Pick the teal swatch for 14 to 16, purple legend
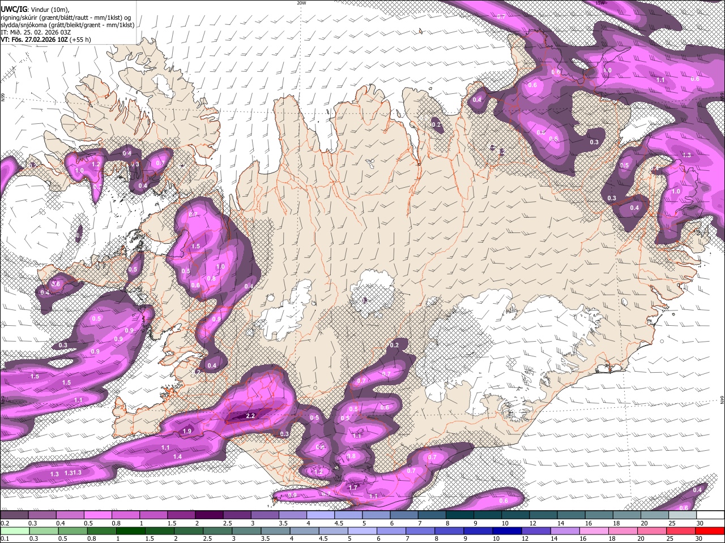Image resolution: width=725 pixels, height=543 pixels. click(x=571, y=515)
